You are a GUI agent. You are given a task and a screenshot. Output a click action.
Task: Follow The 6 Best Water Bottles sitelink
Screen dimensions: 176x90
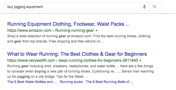pyautogui.click(x=32, y=82)
